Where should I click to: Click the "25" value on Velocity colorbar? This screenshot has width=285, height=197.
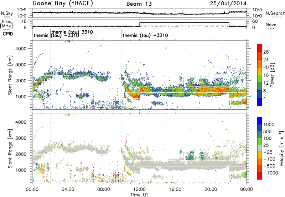(x=266, y=145)
